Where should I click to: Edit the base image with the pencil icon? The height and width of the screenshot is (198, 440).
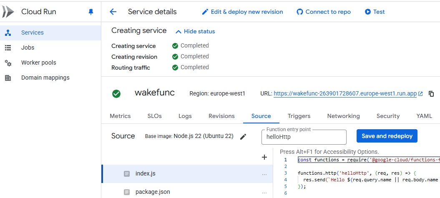[x=243, y=137]
